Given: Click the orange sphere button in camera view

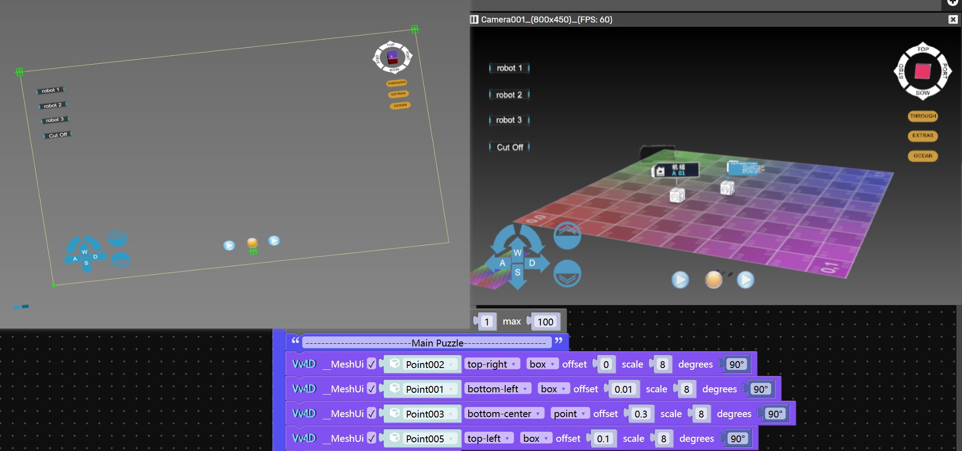Looking at the screenshot, I should (713, 280).
